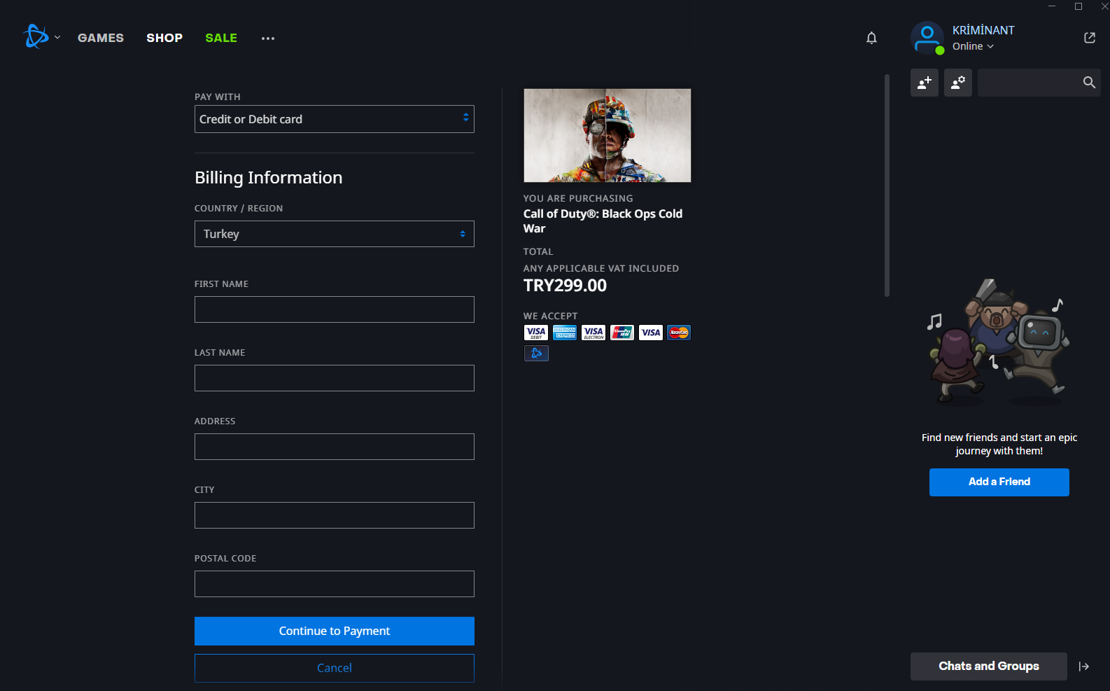Screen dimensions: 1110x691
Task: Click the Billing Information heading
Action: (269, 178)
